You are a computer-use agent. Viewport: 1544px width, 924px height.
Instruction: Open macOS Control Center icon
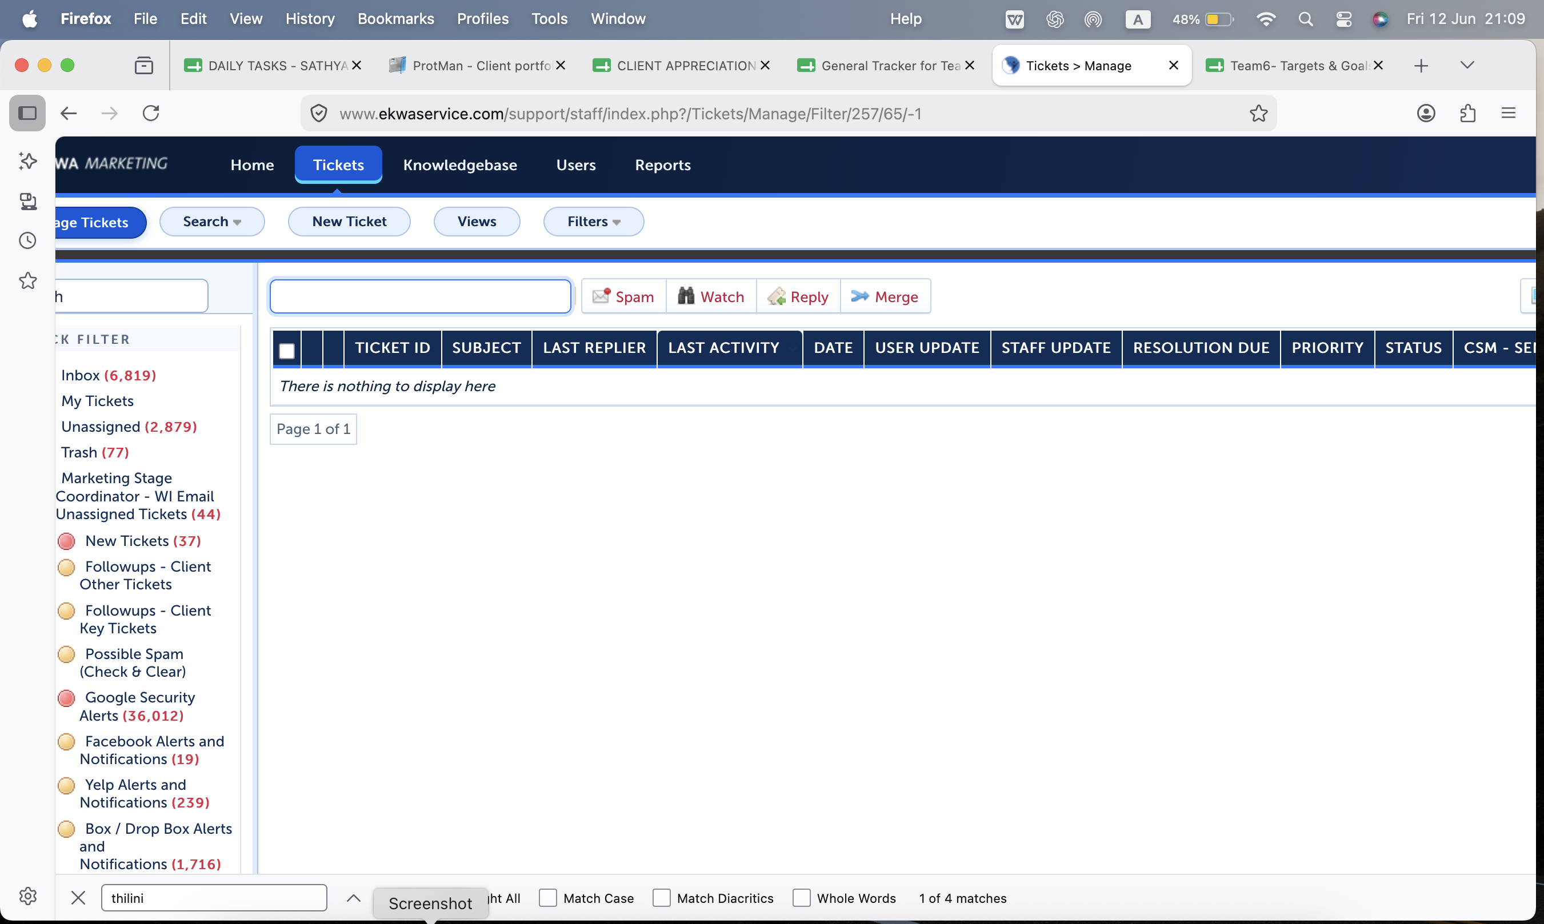(1343, 19)
